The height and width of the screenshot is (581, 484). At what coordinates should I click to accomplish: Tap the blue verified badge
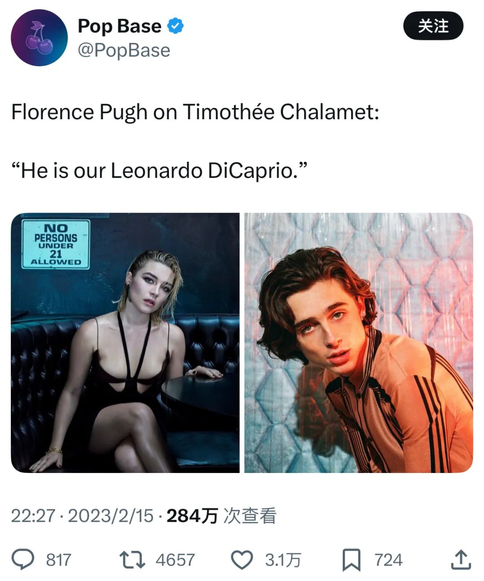pyautogui.click(x=176, y=26)
